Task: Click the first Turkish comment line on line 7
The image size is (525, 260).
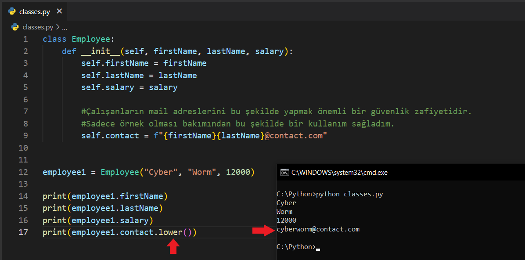Action: 276,112
